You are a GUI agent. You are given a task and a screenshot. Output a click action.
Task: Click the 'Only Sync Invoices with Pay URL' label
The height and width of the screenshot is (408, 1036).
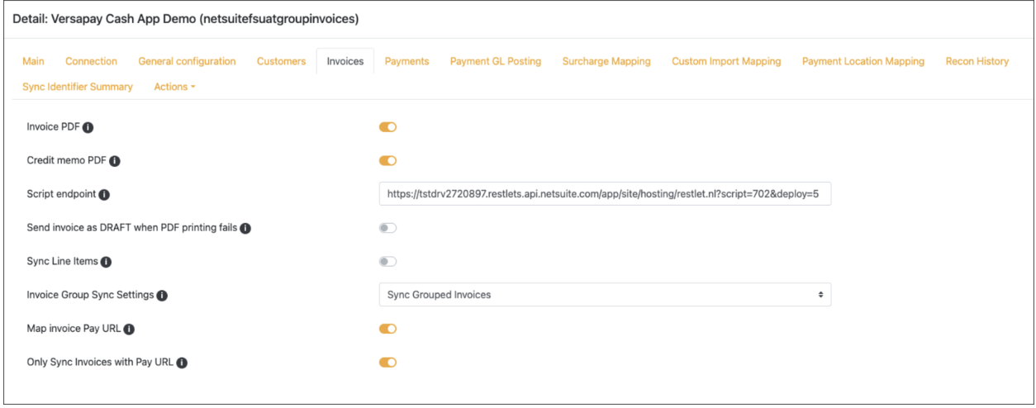point(101,363)
